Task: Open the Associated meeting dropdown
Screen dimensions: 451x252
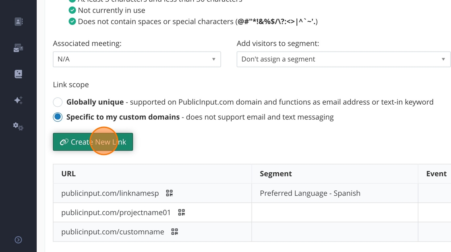Action: coord(137,59)
